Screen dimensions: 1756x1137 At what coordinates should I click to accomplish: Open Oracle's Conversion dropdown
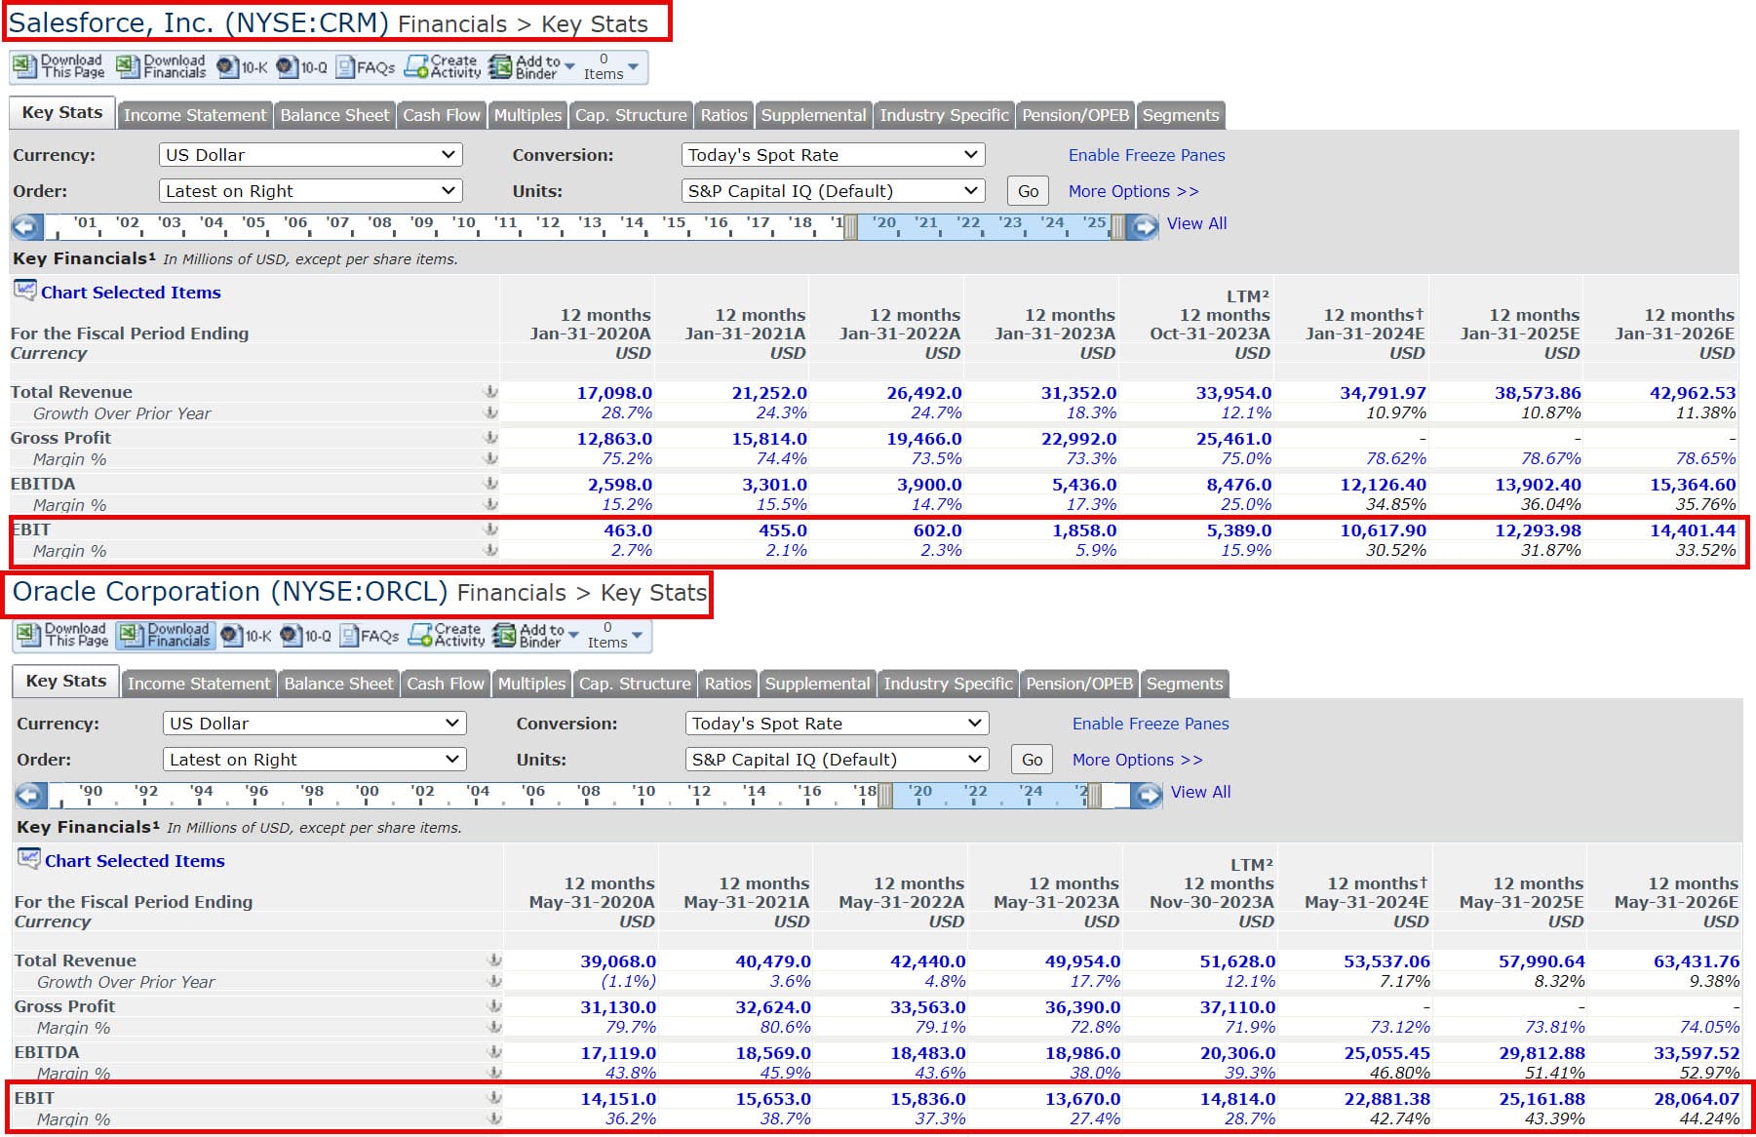coord(835,724)
